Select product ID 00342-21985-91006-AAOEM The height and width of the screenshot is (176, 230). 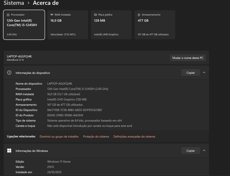65,115
